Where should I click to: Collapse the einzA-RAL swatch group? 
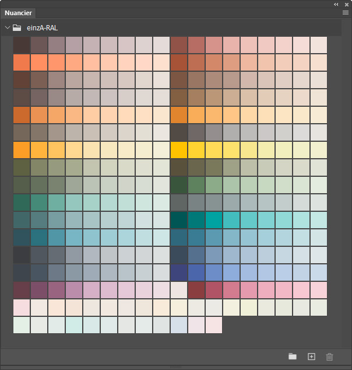click(x=8, y=27)
